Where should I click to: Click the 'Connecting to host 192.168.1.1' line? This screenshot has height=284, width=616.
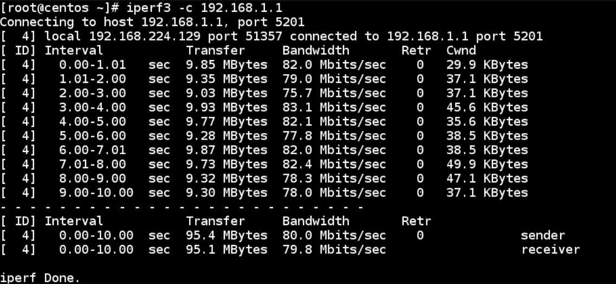152,22
